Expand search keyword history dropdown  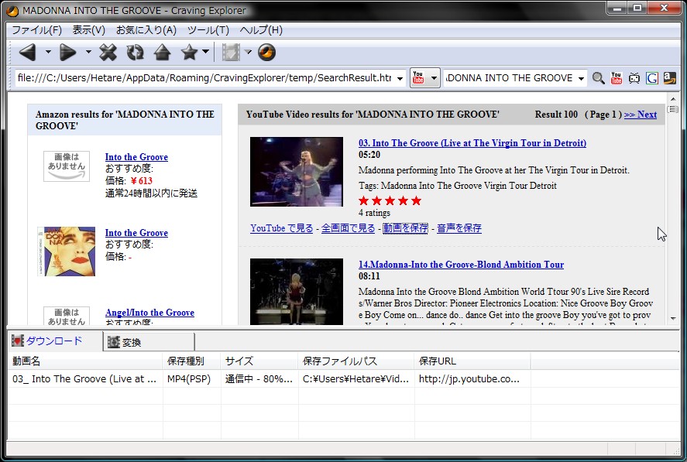582,78
